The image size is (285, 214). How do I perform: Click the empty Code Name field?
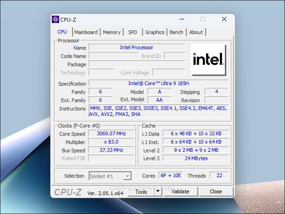[x=114, y=56]
